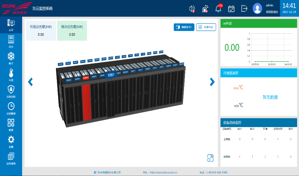Expand 3D view with fullscreen icon
299x176 pixels.
[210, 158]
